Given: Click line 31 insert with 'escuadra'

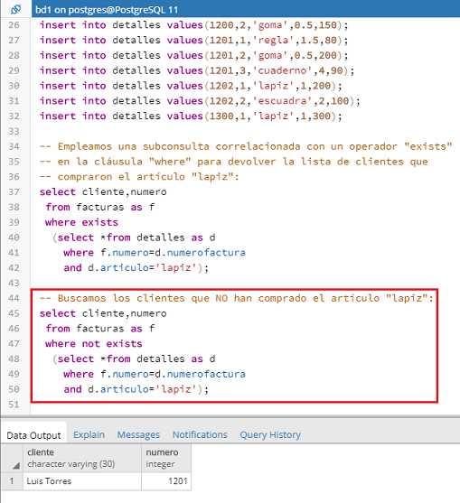Looking at the screenshot, I should tap(200, 101).
